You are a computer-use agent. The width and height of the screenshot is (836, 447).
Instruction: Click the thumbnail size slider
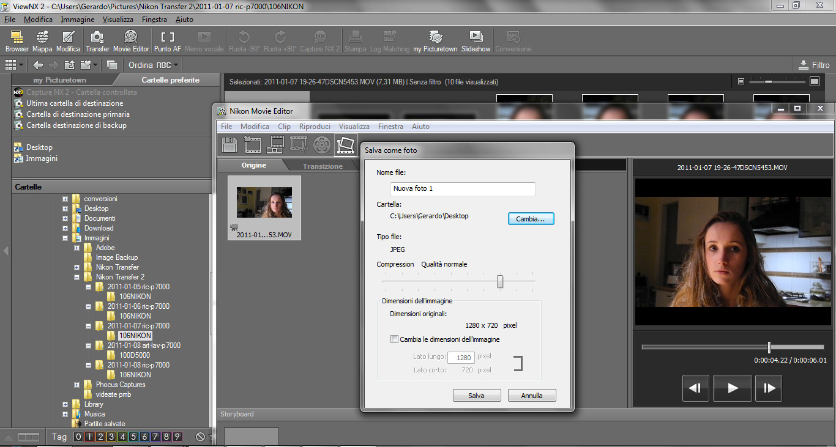(x=777, y=81)
